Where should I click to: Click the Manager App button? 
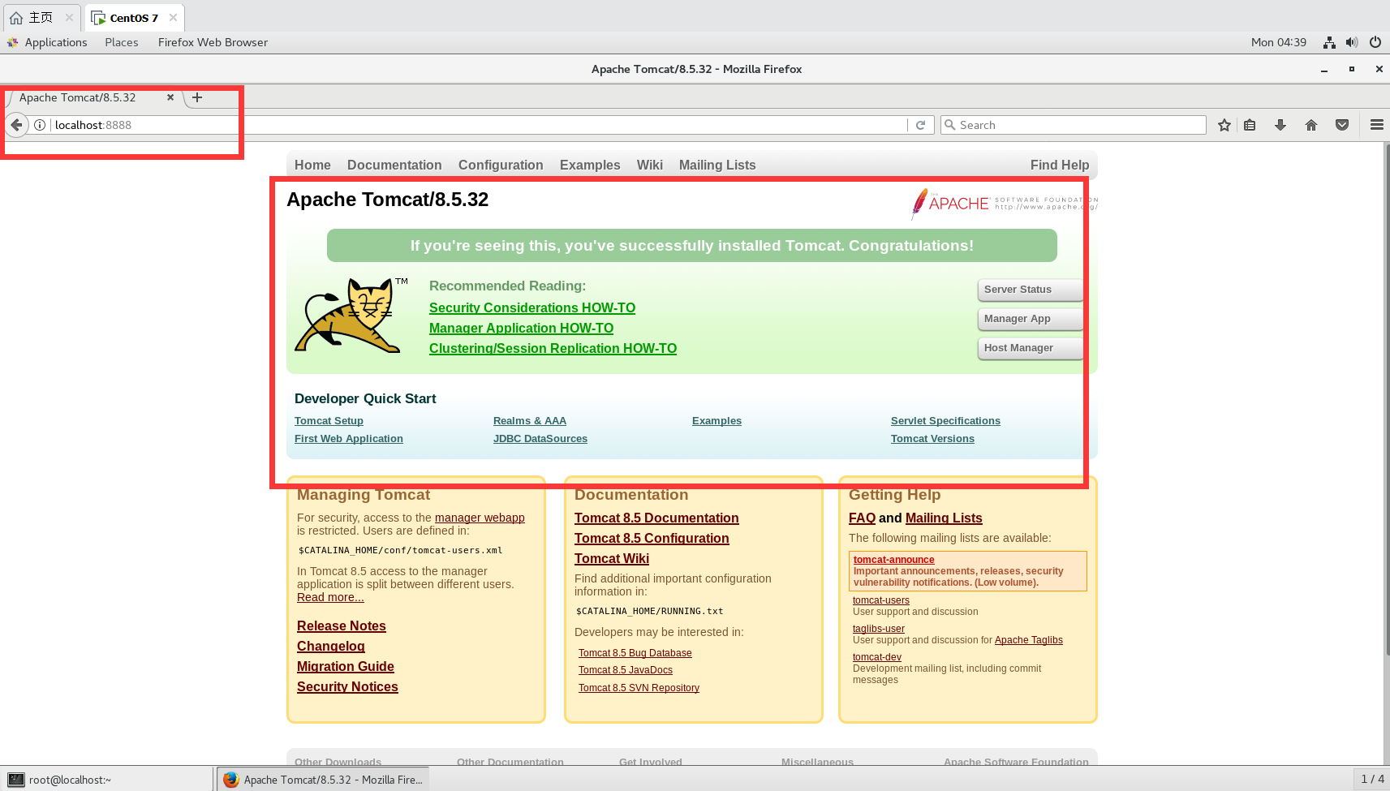pyautogui.click(x=1031, y=319)
